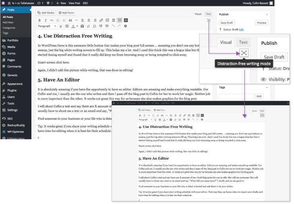The width and height of the screenshot is (294, 204).
Task: Open site home lo + co Tallahassee
Action: 21,3
